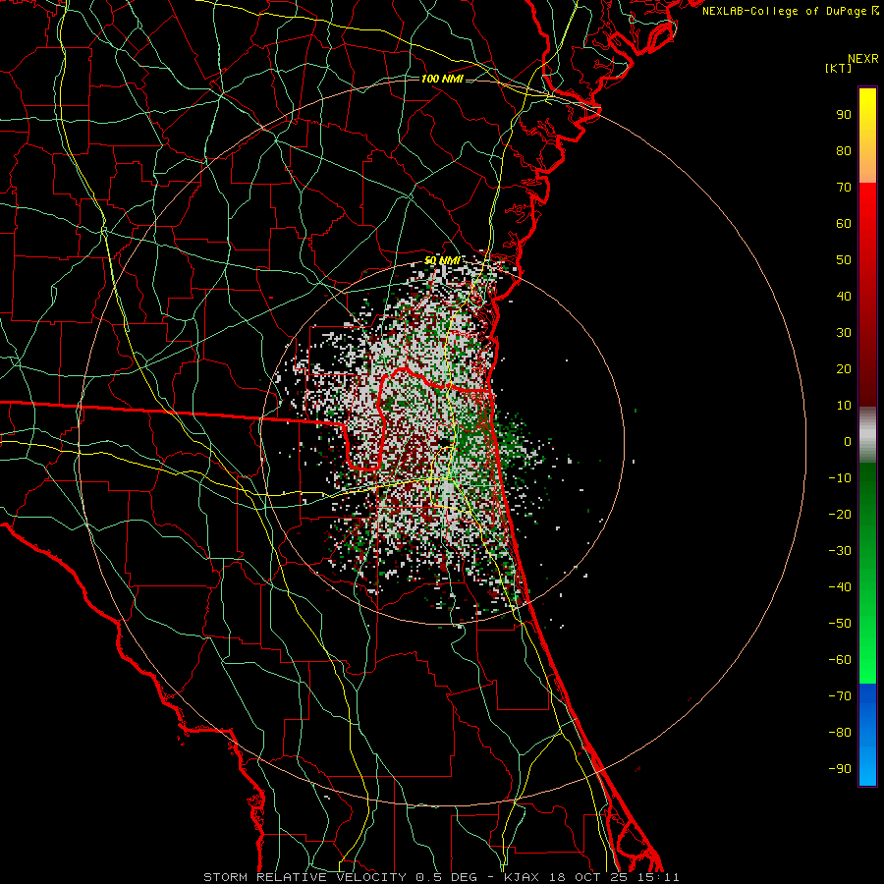Click the 60 value on velocity scale

coord(844,224)
